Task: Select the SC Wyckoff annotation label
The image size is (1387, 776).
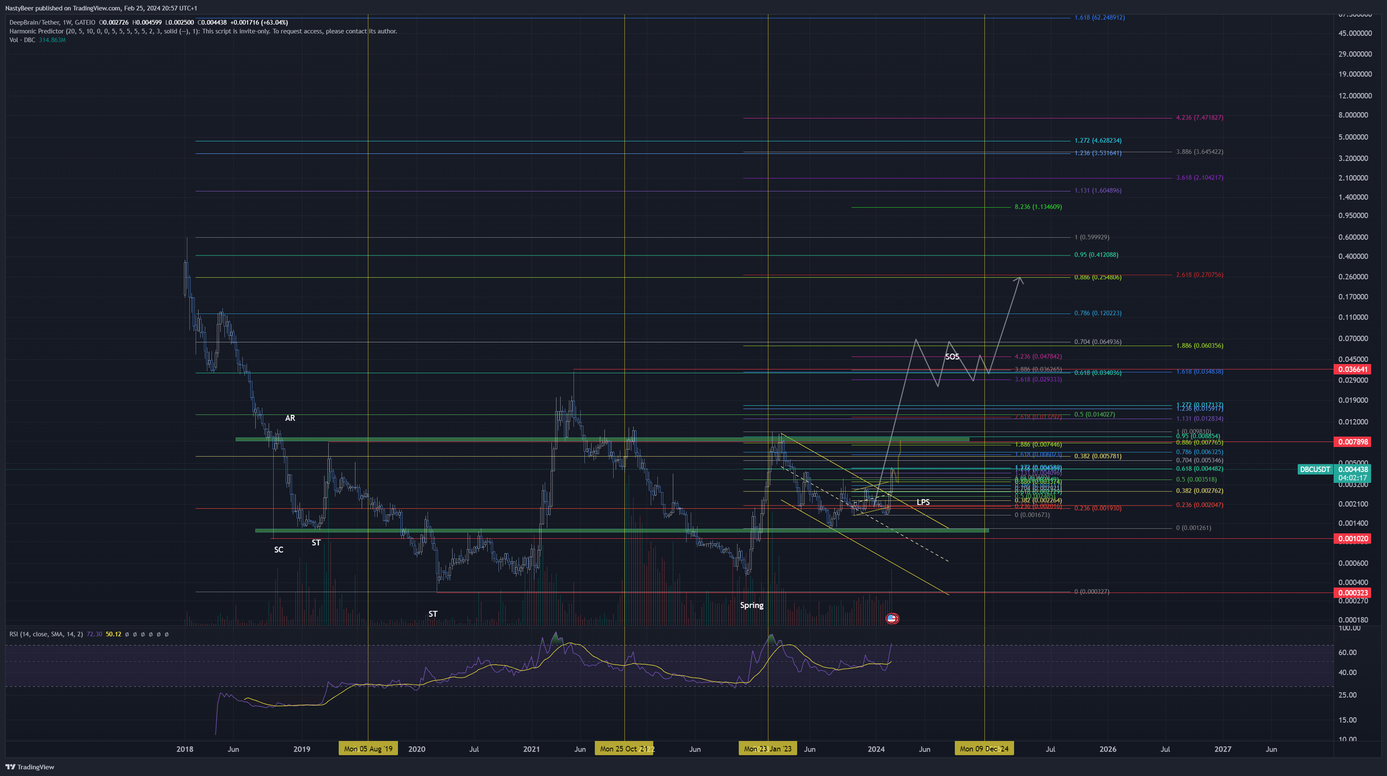Action: (278, 550)
